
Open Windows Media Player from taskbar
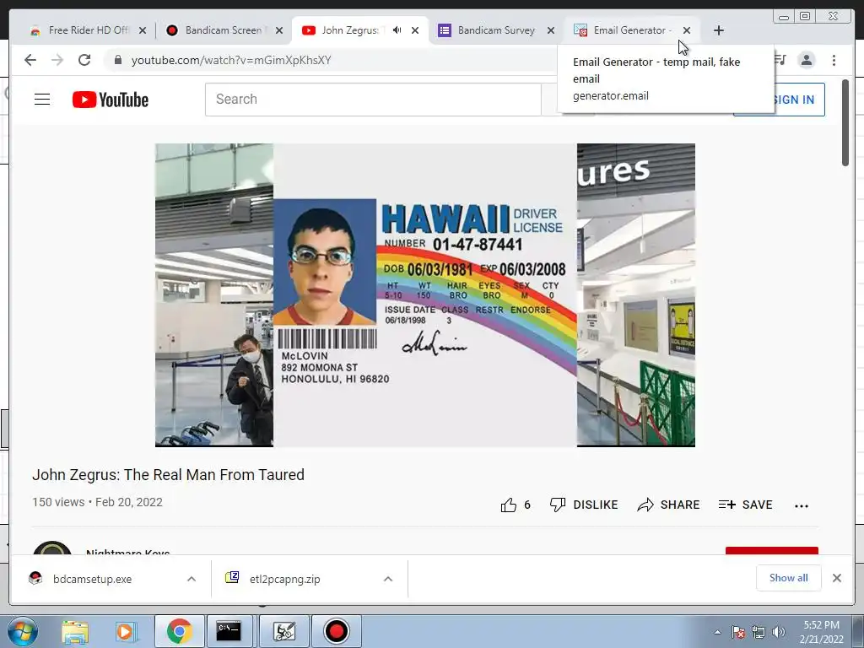125,631
